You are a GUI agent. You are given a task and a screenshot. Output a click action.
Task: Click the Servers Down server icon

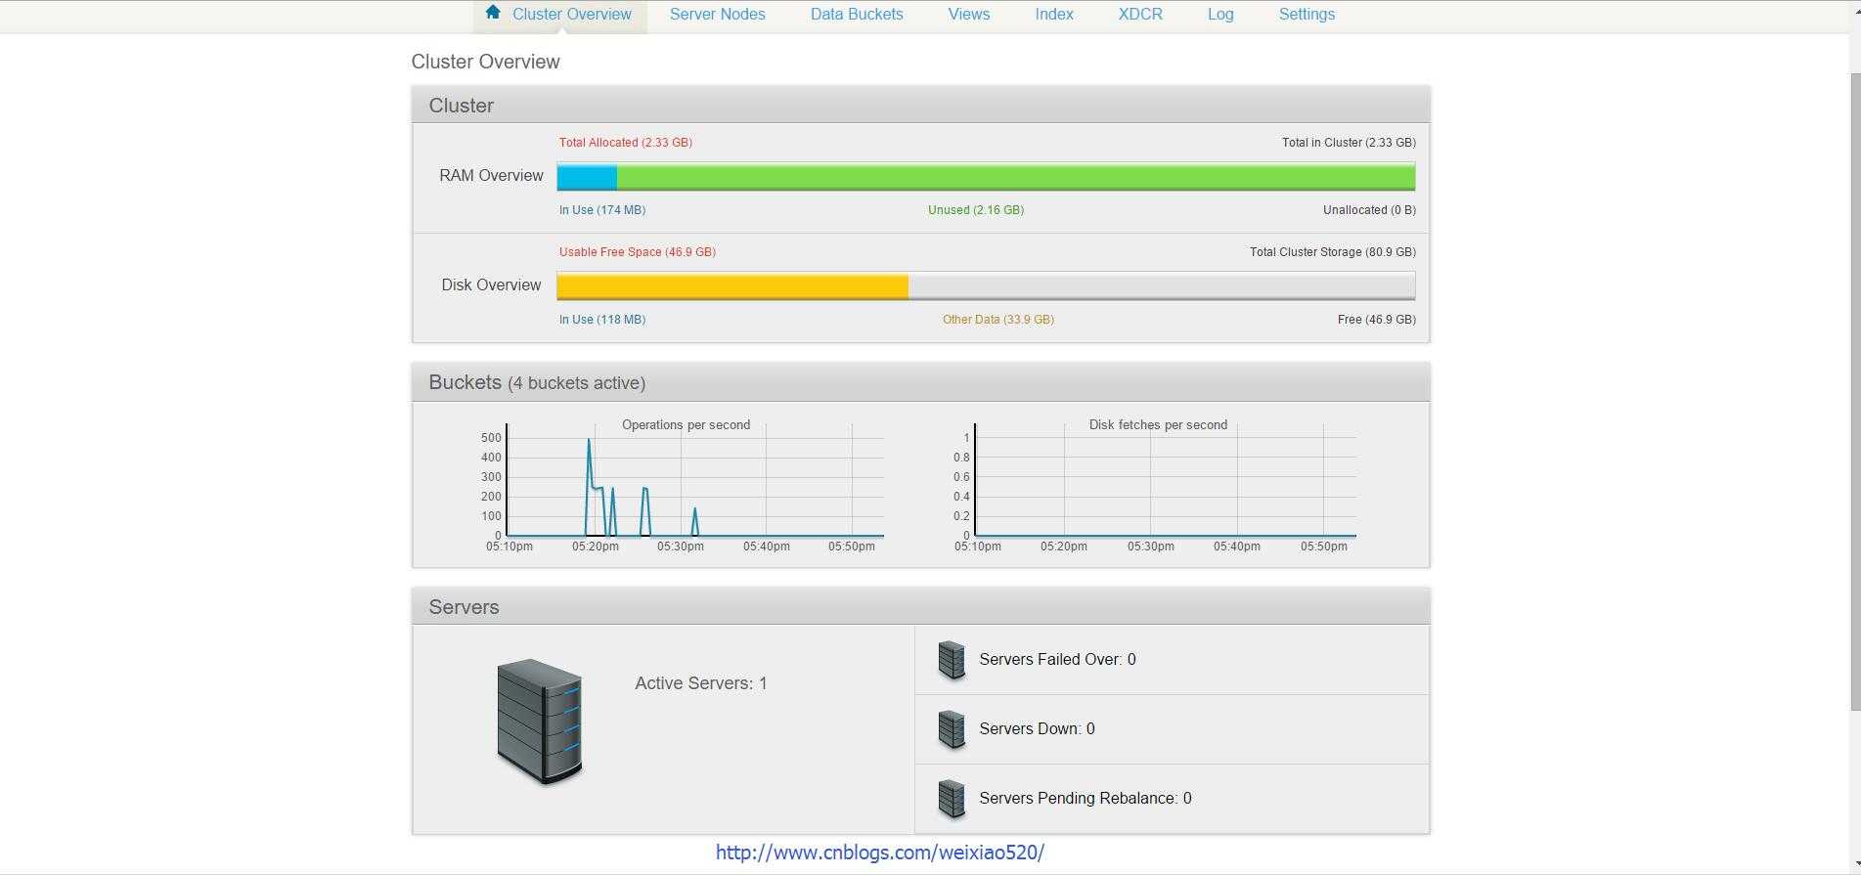coord(952,730)
